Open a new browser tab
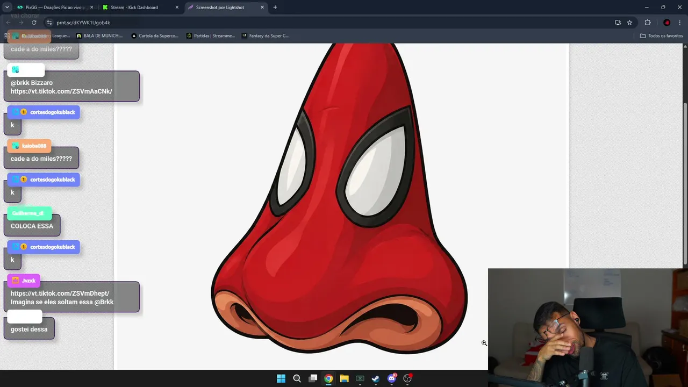Screen dimensions: 688x387 click(x=275, y=8)
